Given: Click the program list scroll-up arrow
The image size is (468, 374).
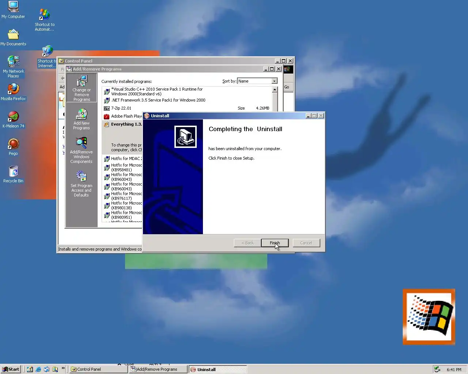Looking at the screenshot, I should pos(275,89).
